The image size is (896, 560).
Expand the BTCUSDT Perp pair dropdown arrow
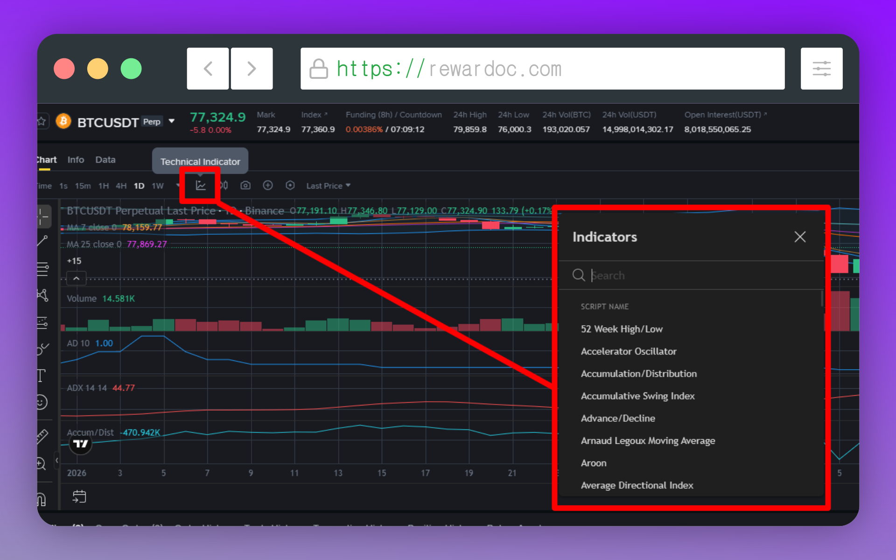pyautogui.click(x=172, y=121)
